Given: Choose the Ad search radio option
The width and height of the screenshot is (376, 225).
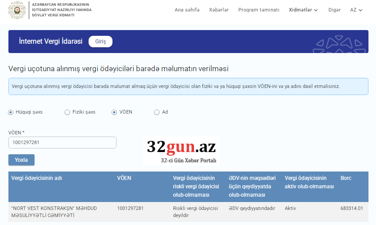Looking at the screenshot, I should [x=157, y=112].
